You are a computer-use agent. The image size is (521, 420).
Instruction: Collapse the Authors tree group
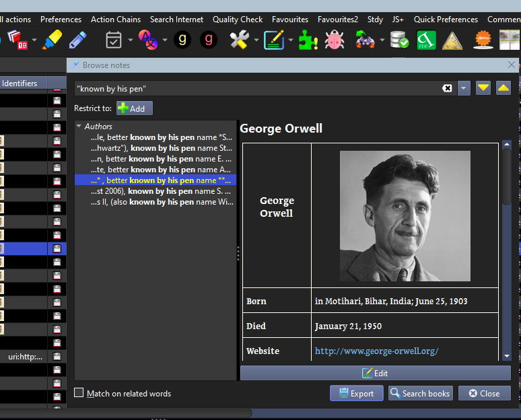pos(79,127)
